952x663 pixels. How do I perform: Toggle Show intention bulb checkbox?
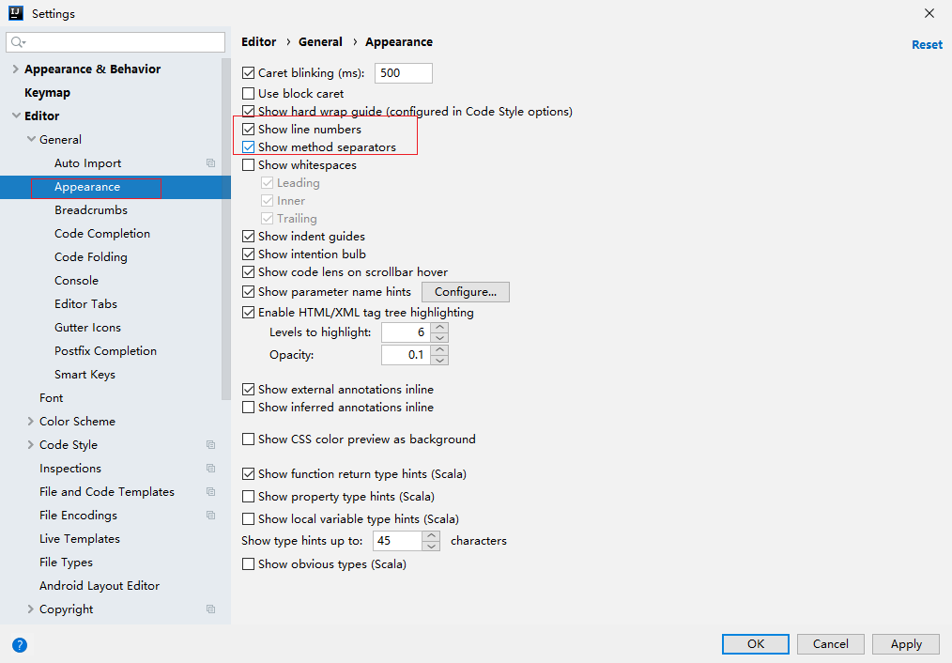click(248, 254)
